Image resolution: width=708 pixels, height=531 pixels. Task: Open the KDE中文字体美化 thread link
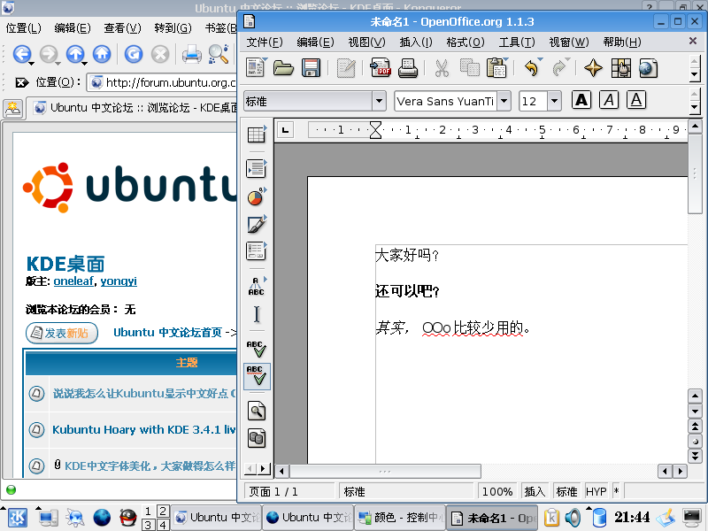click(x=150, y=466)
